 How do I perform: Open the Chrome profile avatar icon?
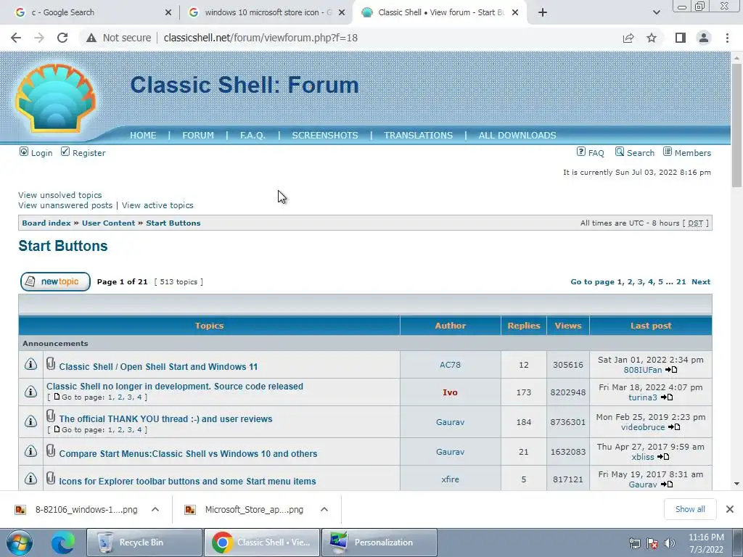coord(704,38)
